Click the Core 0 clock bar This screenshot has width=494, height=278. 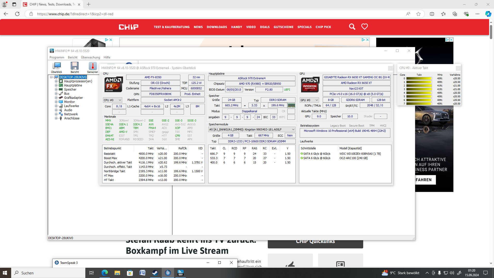click(x=419, y=79)
